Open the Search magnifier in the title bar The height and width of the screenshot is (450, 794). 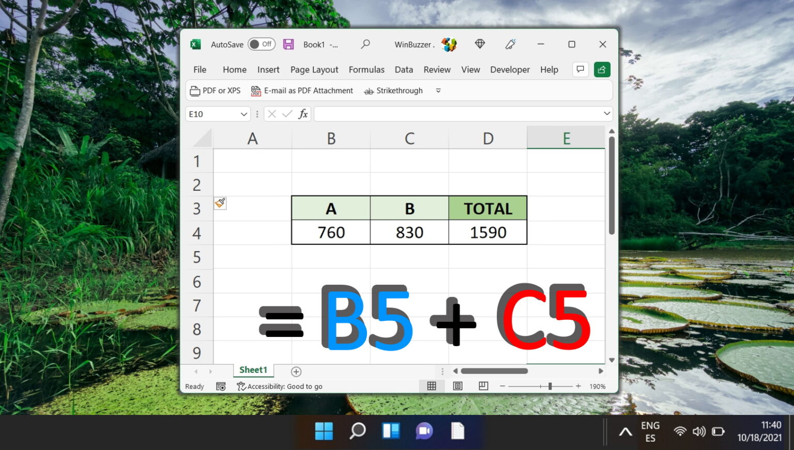point(365,44)
